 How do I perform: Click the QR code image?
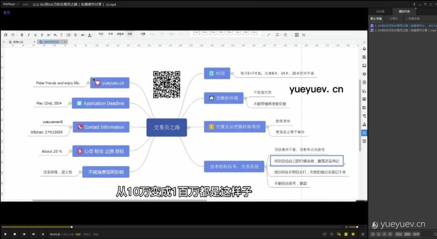click(167, 85)
